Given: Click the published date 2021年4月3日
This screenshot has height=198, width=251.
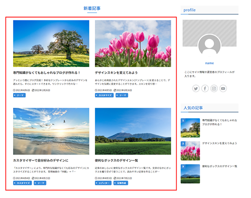Looking at the screenshot, I should click(x=104, y=178).
